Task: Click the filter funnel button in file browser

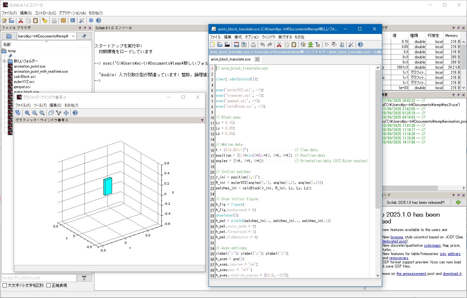Action: tap(84, 278)
